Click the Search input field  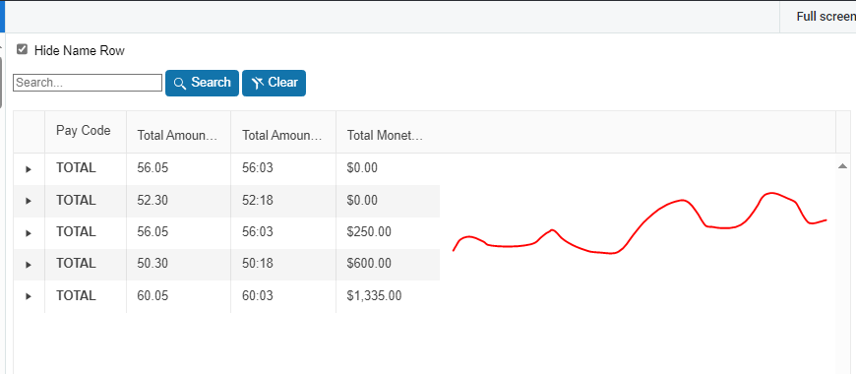(88, 83)
